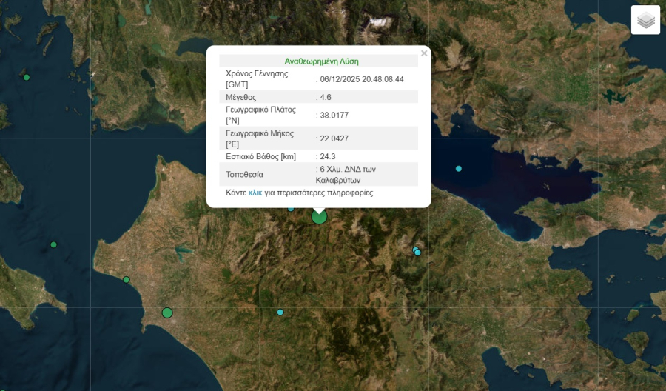Click the latitude value 38.0177
This screenshot has height=391, width=666.
tap(334, 115)
